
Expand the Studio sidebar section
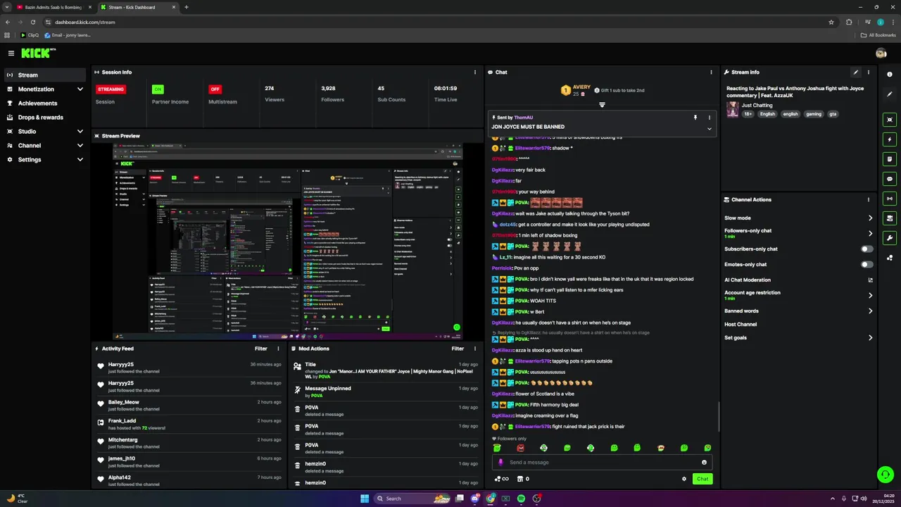[x=80, y=132]
